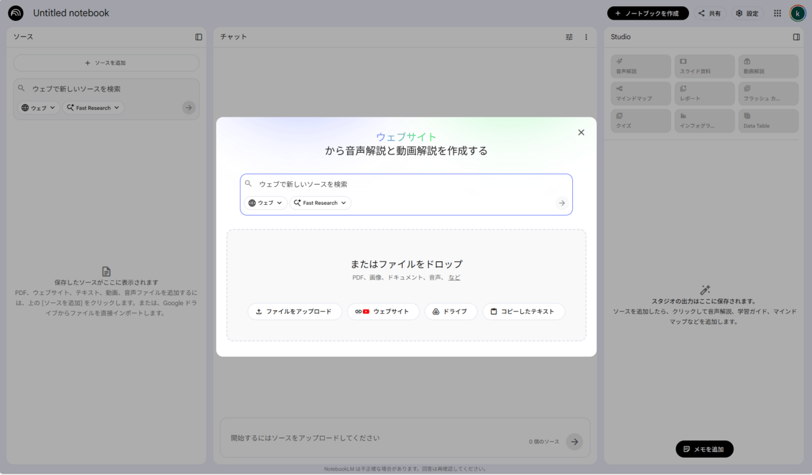
Task: Choose コピーしたテキスト option
Action: pos(523,311)
